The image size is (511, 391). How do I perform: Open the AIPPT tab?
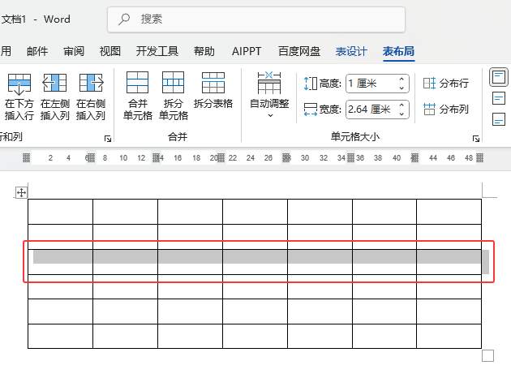point(247,51)
